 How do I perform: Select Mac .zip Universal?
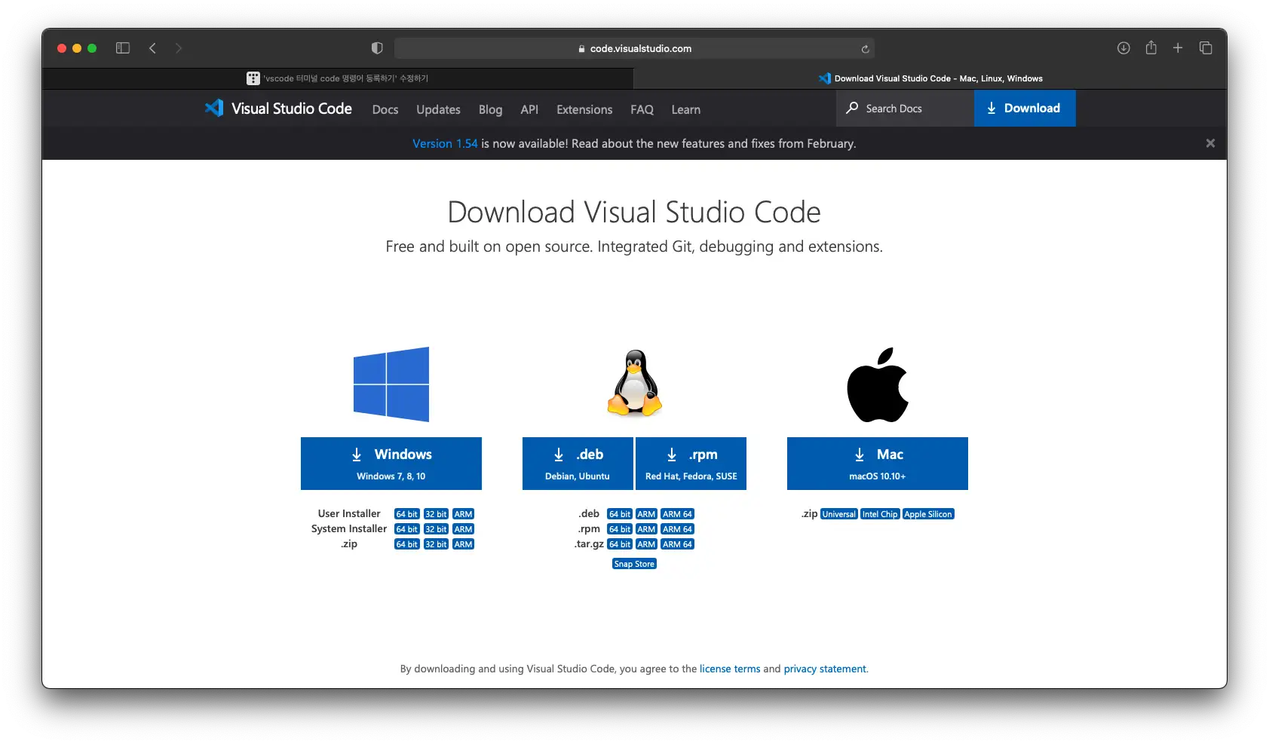839,514
